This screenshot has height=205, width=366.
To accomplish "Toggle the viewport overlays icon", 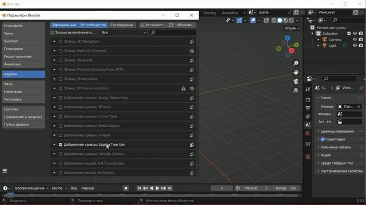I will click(x=253, y=20).
